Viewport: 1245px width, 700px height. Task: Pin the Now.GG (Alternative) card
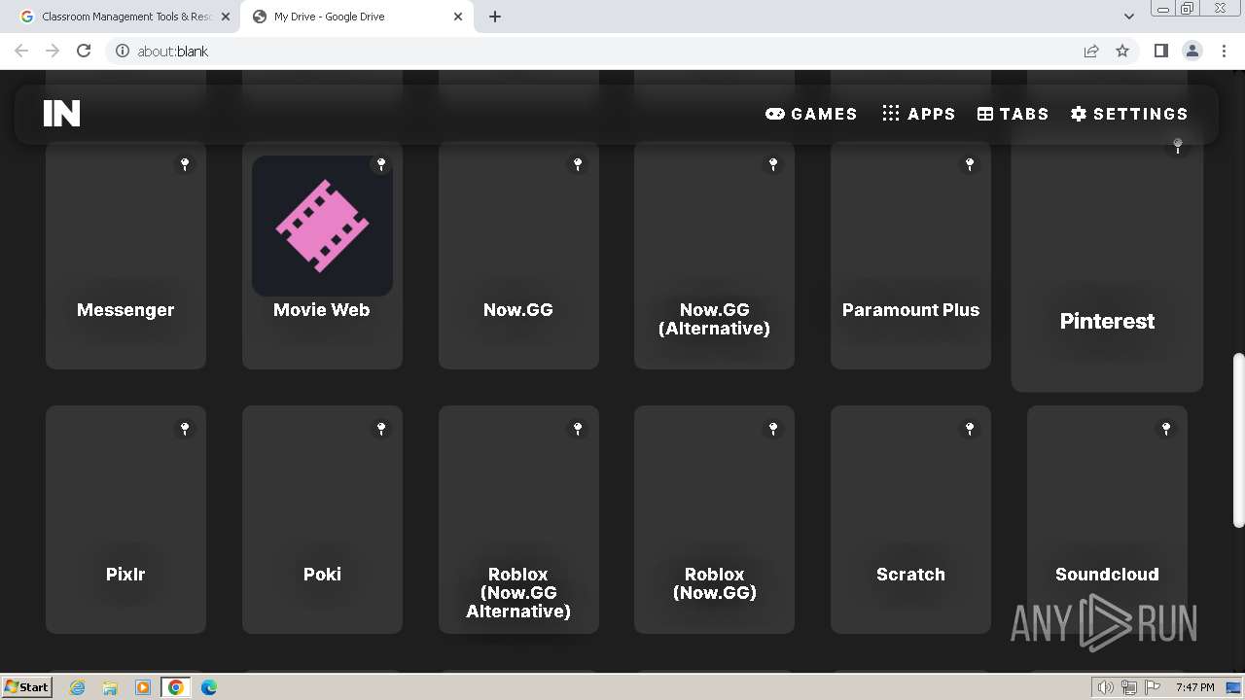[773, 164]
